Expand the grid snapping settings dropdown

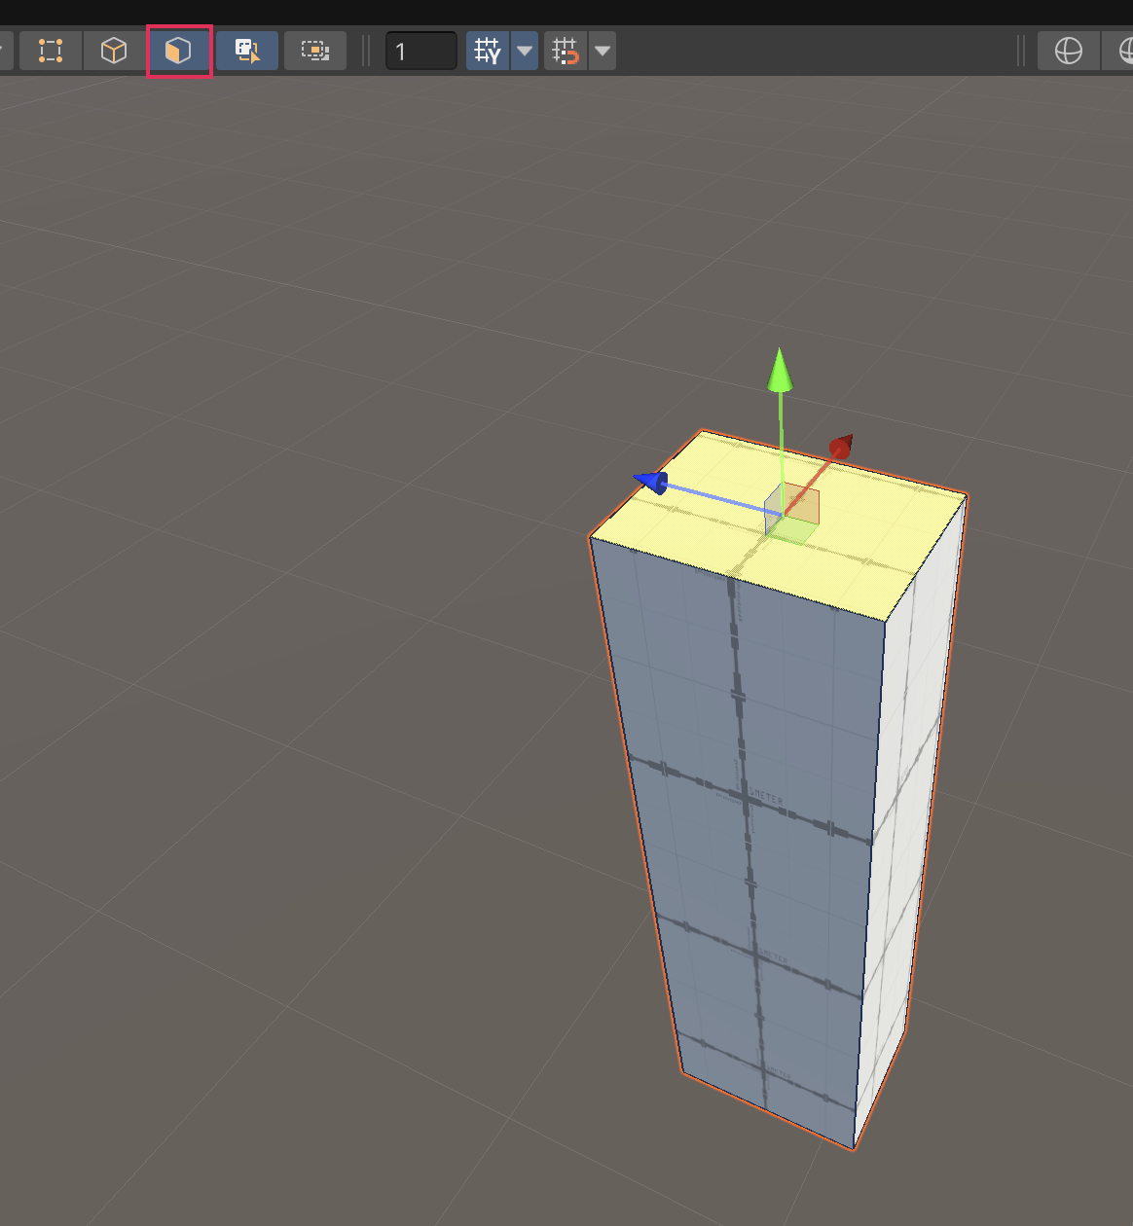point(603,51)
